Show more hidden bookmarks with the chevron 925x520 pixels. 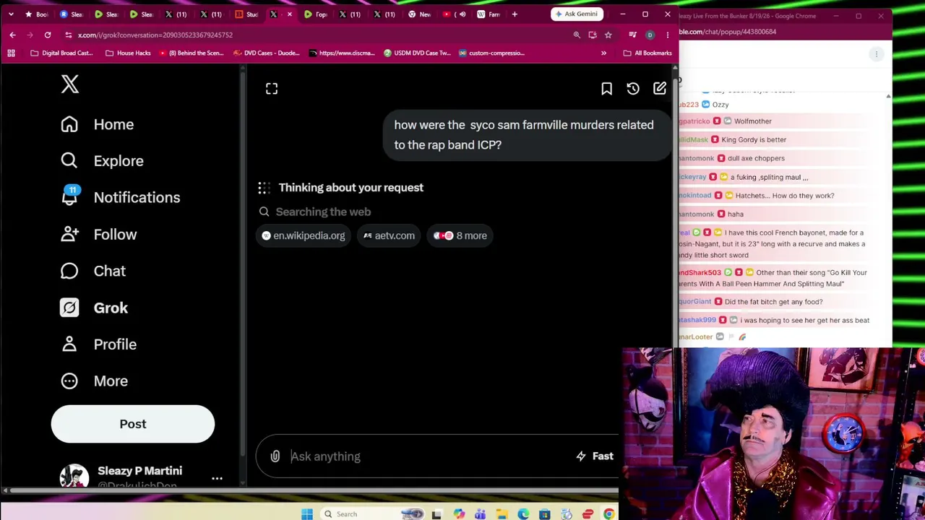pyautogui.click(x=603, y=53)
